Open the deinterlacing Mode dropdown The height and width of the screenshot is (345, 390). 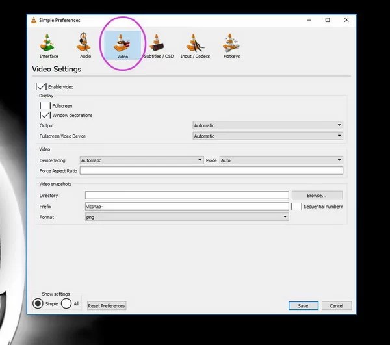[x=281, y=160]
